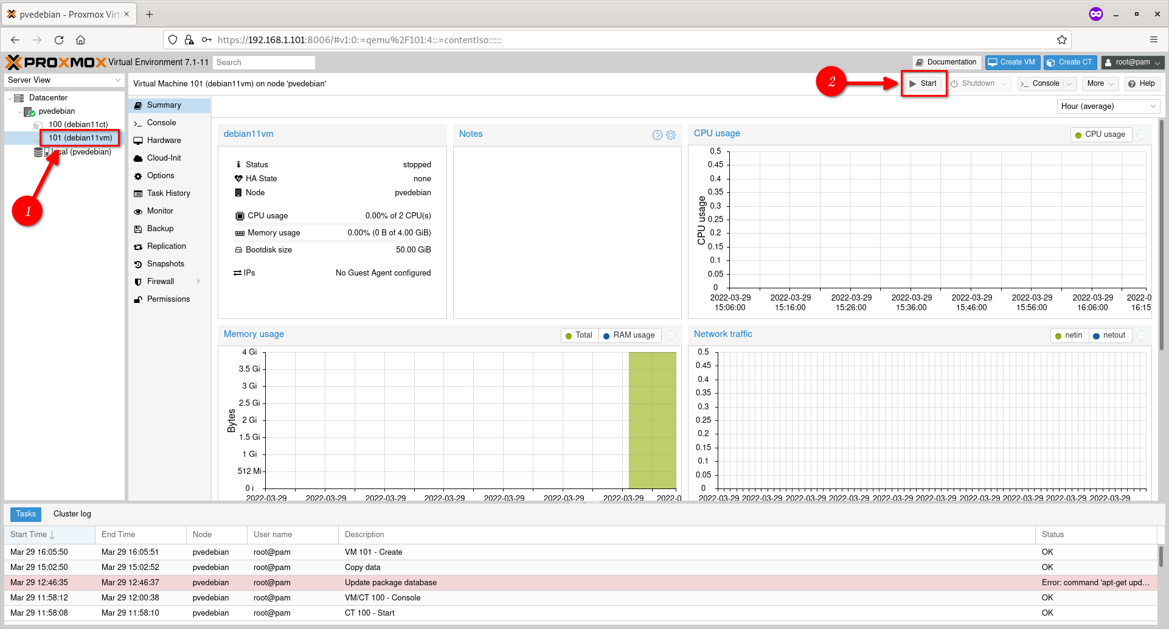Open Hardware monitor icon
The height and width of the screenshot is (629, 1169).
(138, 141)
